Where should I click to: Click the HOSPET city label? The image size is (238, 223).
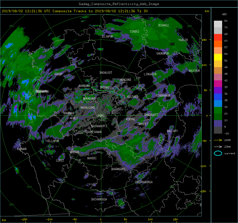click(143, 124)
